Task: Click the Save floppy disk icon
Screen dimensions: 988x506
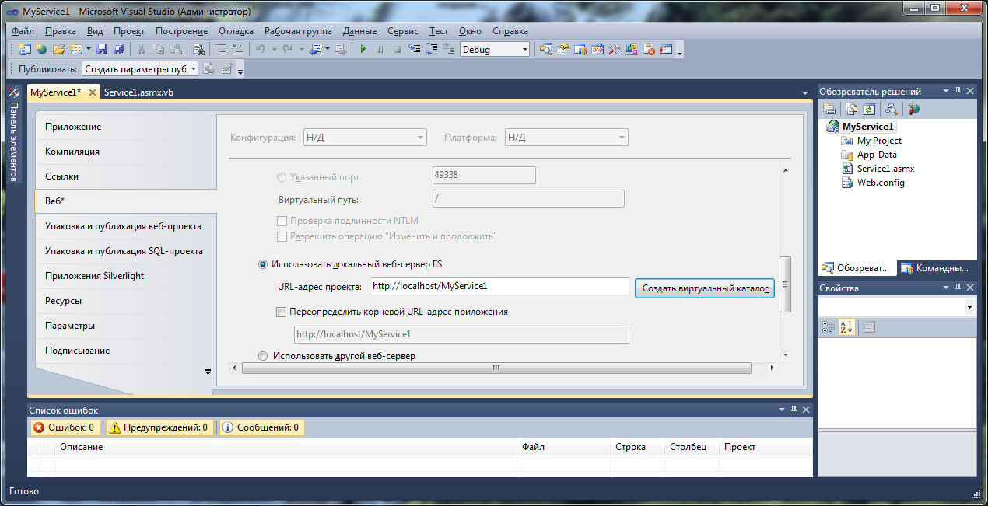Action: pyautogui.click(x=102, y=49)
